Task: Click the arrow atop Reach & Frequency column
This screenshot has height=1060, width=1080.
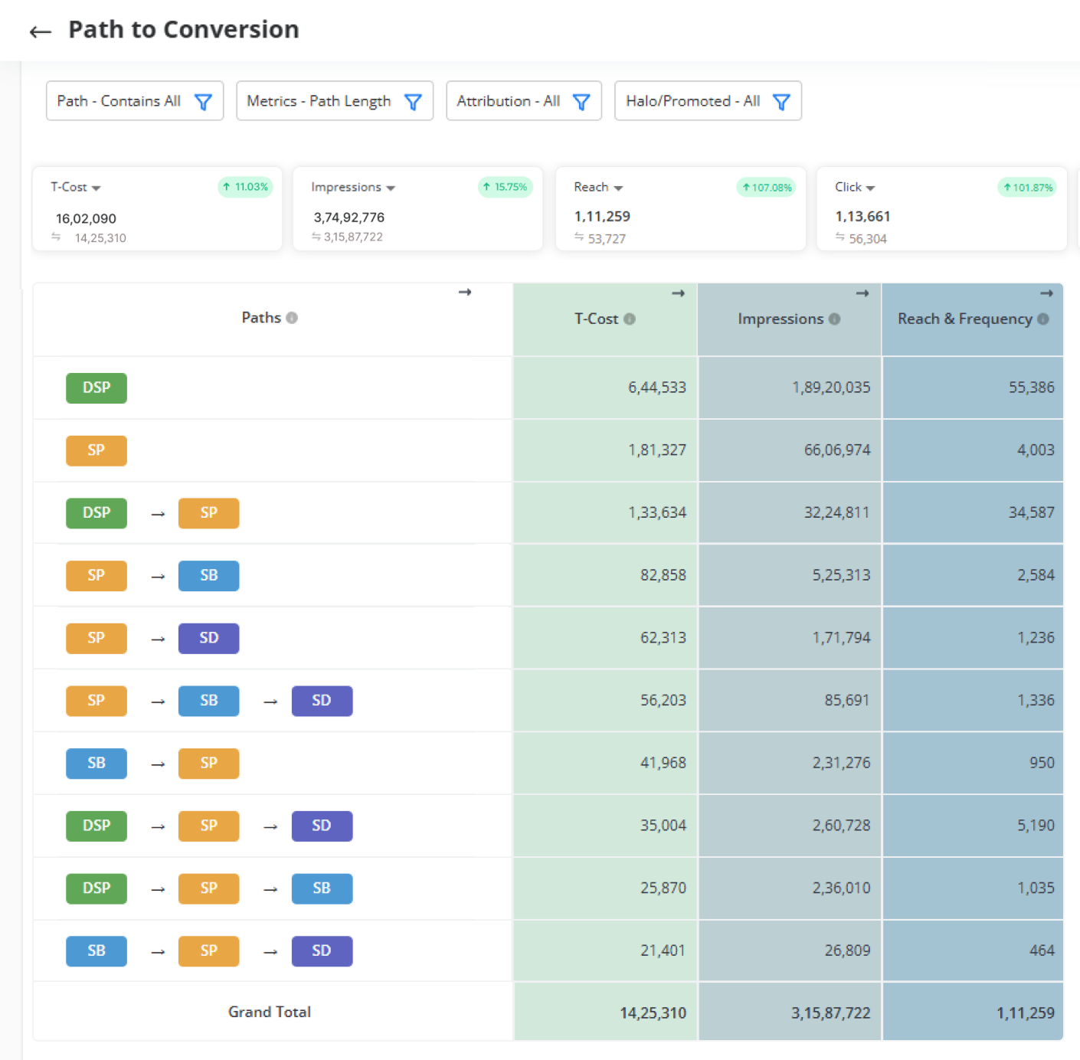Action: point(1046,293)
